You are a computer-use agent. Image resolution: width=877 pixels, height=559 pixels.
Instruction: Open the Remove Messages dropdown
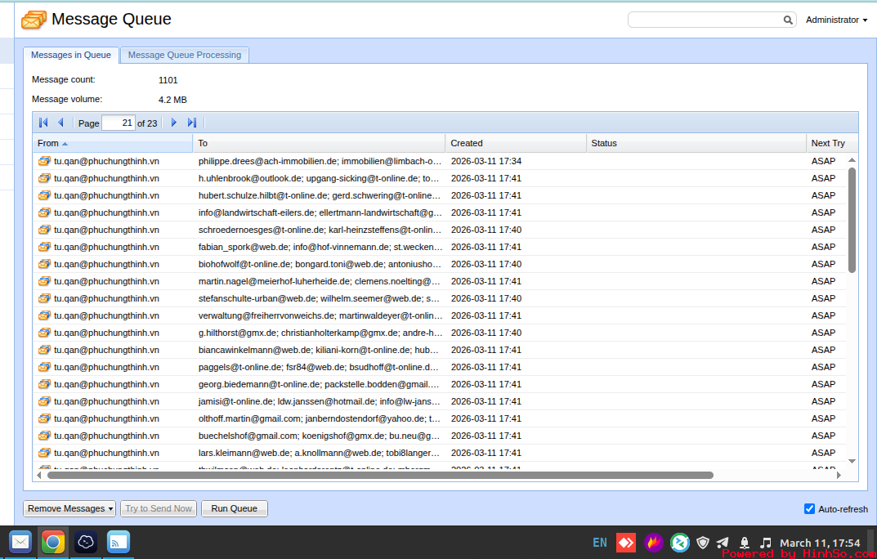click(x=69, y=508)
